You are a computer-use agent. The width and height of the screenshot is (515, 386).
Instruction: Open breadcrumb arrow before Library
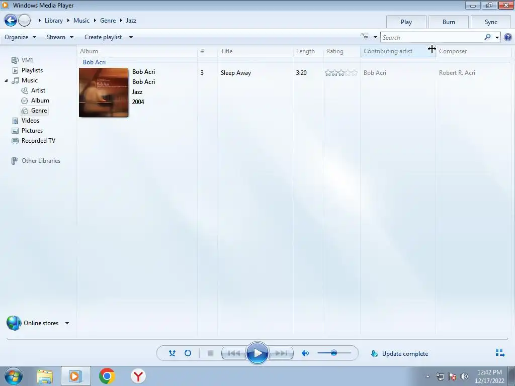pos(39,20)
